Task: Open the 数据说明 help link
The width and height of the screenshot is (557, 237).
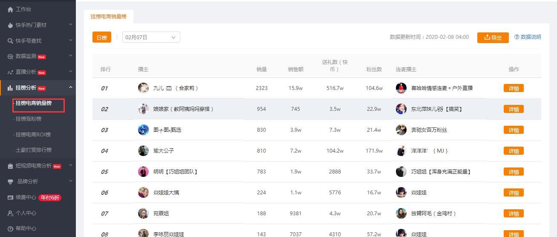Action: [x=528, y=37]
